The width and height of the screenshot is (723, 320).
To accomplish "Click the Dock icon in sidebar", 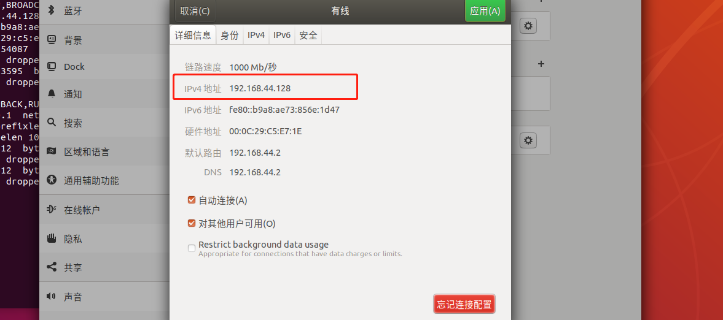I will coord(52,66).
